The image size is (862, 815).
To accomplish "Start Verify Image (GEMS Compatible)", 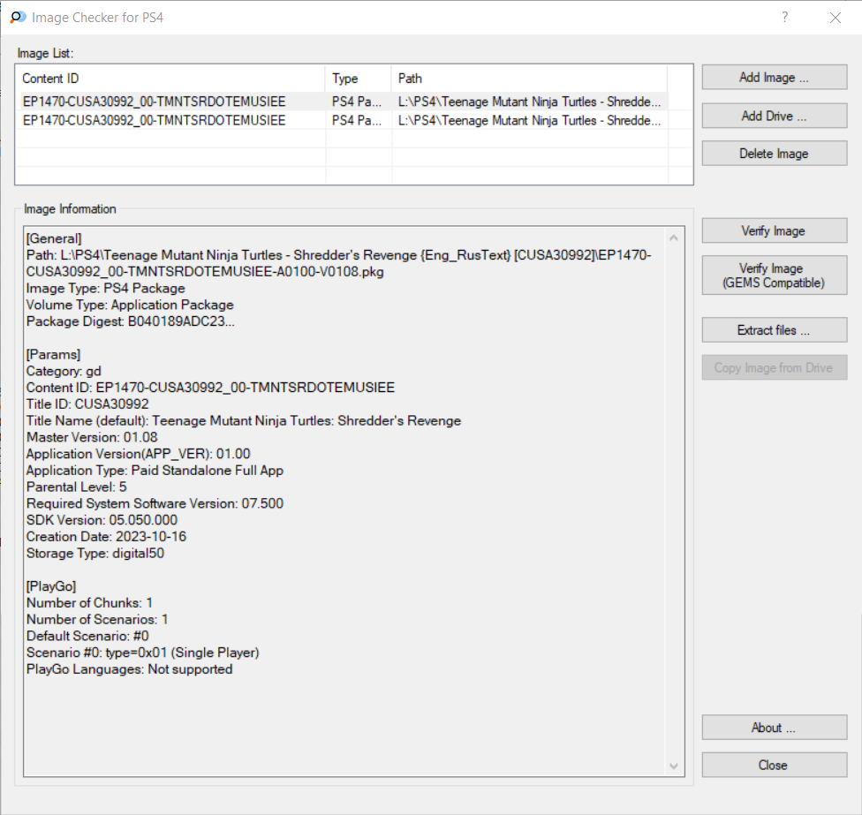I will click(x=774, y=275).
